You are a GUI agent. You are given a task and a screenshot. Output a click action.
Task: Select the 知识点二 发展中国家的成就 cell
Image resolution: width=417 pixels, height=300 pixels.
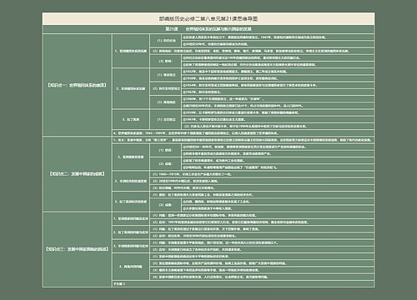pyautogui.click(x=77, y=174)
